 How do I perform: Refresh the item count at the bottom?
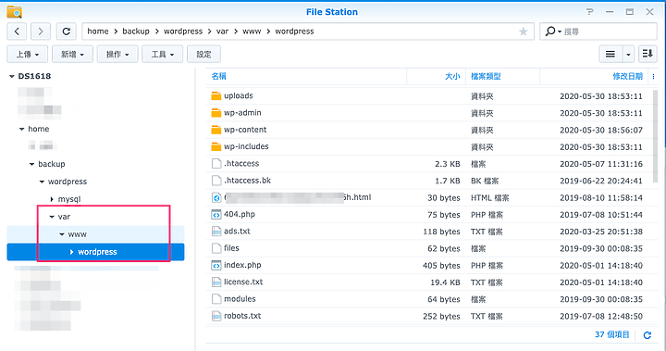[x=647, y=335]
